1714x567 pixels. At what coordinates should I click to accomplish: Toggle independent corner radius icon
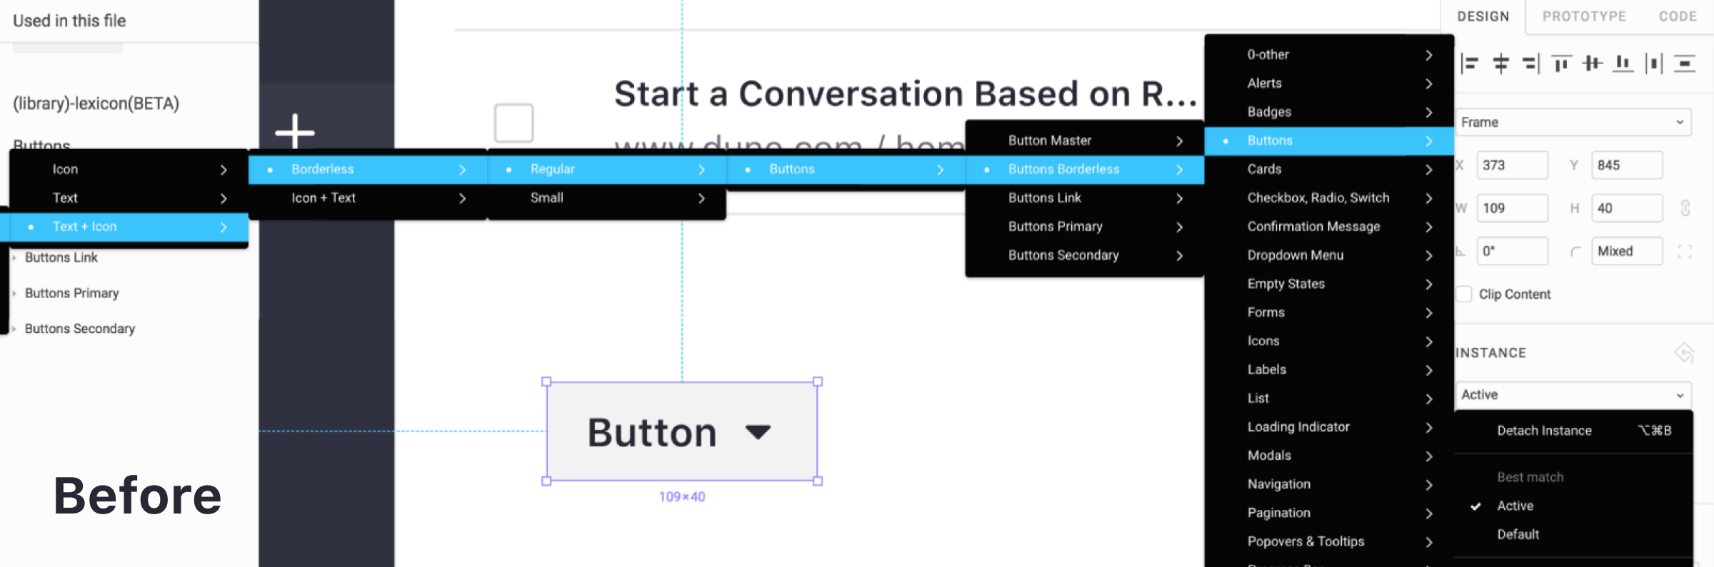1685,251
